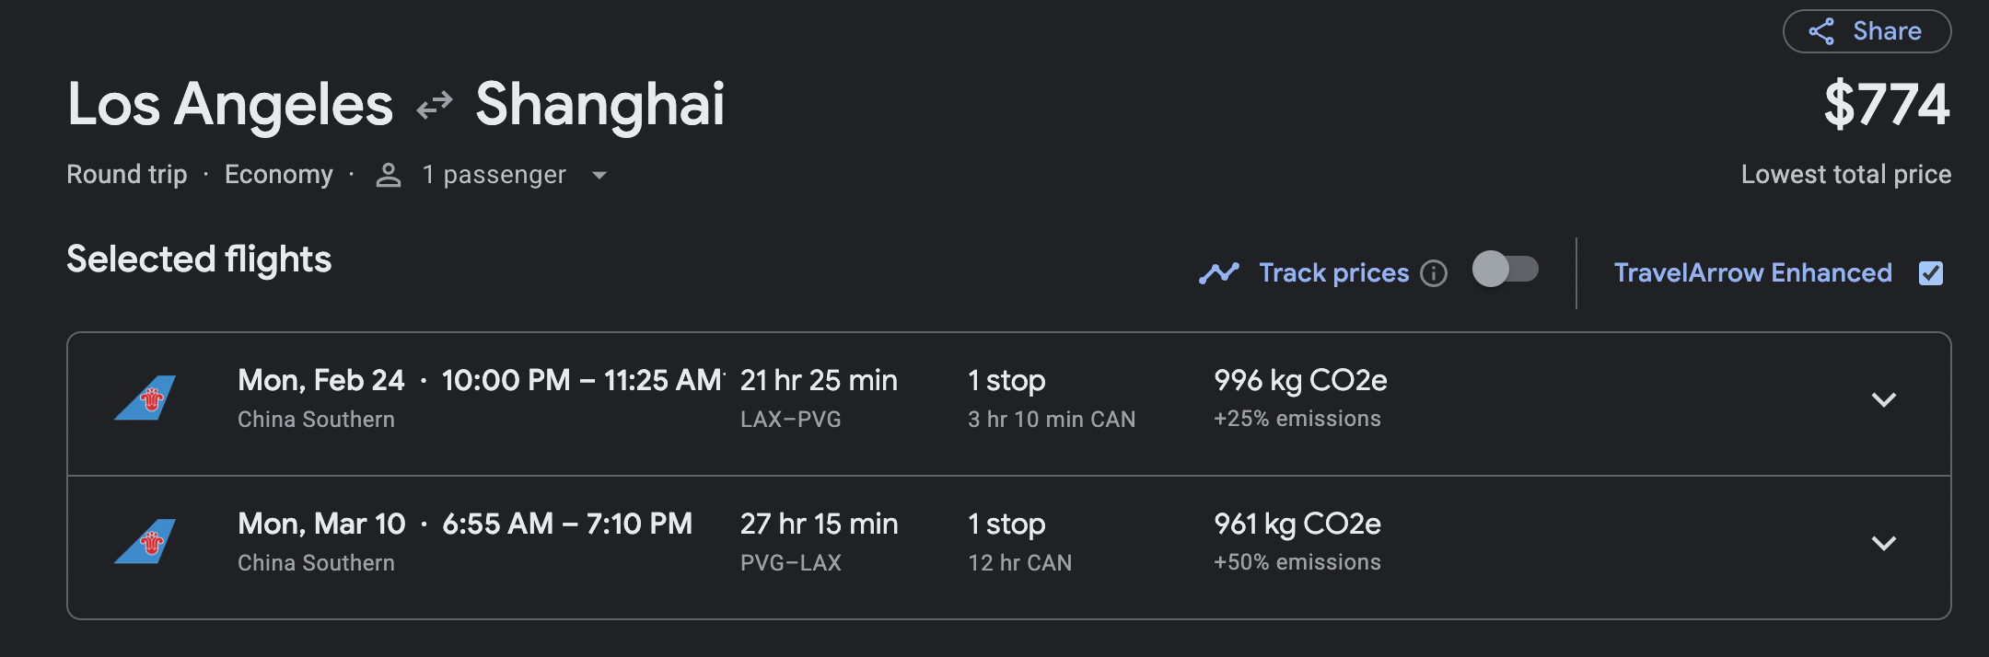The height and width of the screenshot is (657, 1989).
Task: Click the Track prices label
Action: (x=1333, y=273)
